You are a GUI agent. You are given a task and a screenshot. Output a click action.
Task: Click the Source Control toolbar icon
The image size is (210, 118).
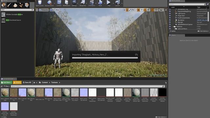coord(49,3)
